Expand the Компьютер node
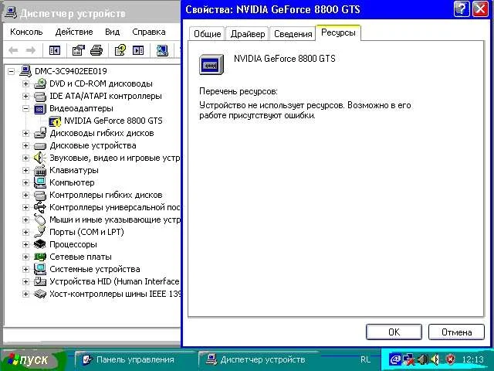The height and width of the screenshot is (371, 494). [x=25, y=182]
